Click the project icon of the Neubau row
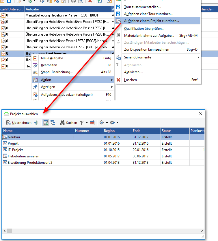The width and height of the screenshot is (218, 241). [5, 137]
